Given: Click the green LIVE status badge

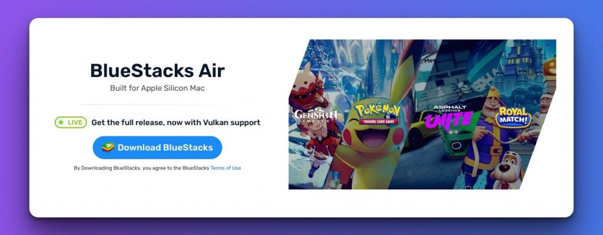Looking at the screenshot, I should (71, 122).
